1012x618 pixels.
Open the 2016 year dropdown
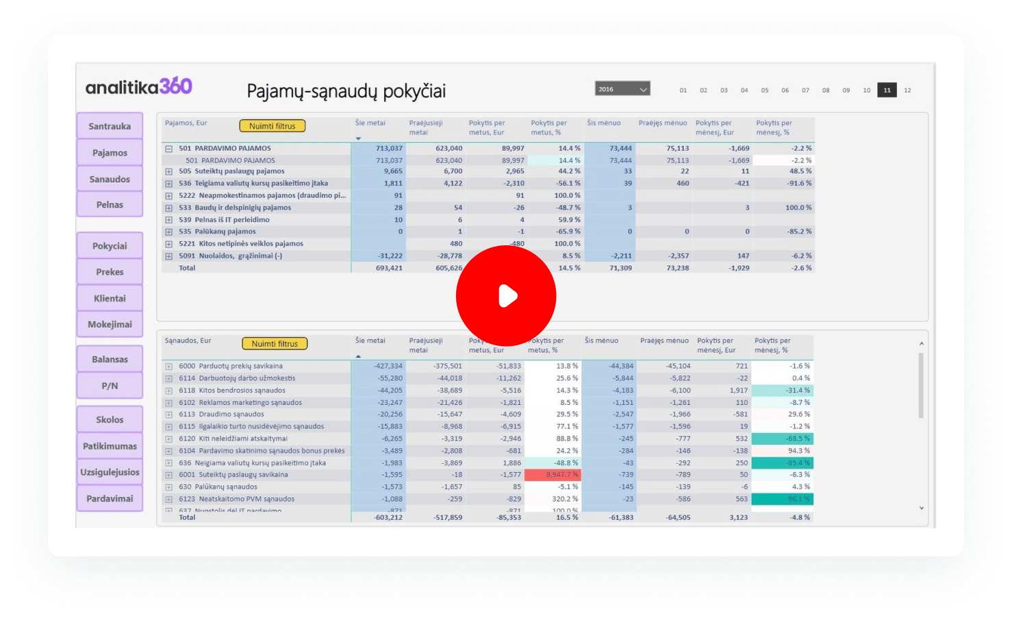622,89
